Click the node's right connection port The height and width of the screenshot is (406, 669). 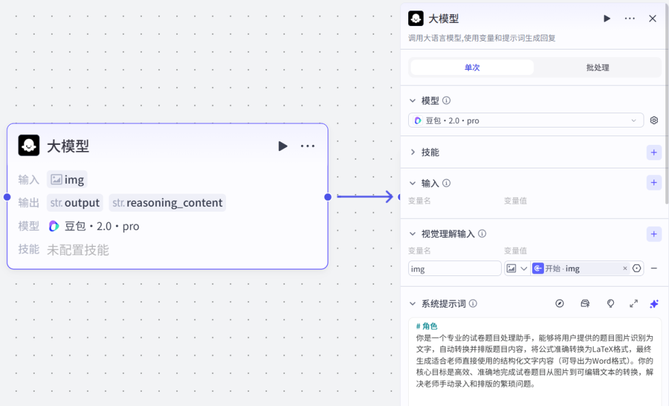click(x=328, y=197)
